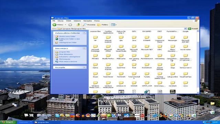Click Udostępnij ten folder link
Screen dimensions: 220x124
coord(68,42)
